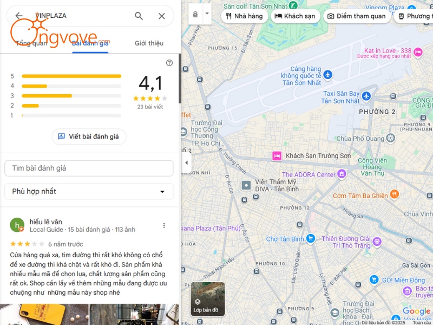Click the Trường Đại học Công Thương label

207,133
